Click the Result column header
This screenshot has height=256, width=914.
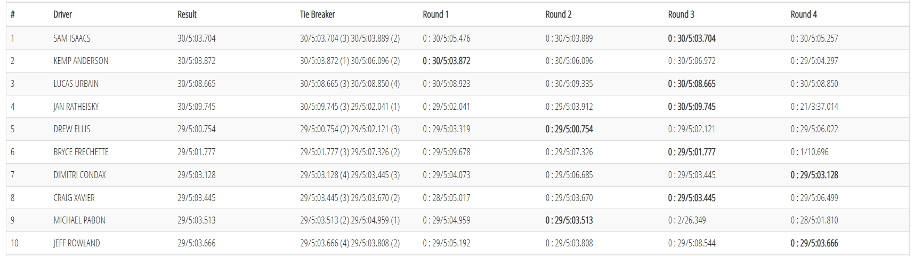point(187,14)
